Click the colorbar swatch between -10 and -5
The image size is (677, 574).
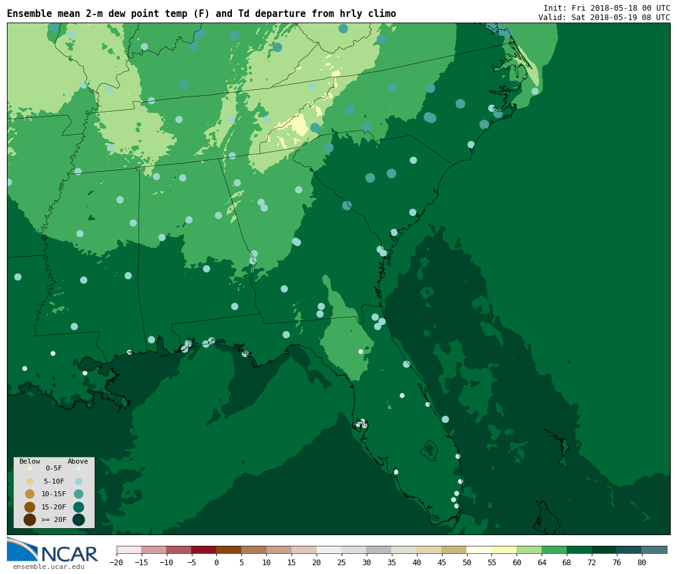[x=179, y=550]
